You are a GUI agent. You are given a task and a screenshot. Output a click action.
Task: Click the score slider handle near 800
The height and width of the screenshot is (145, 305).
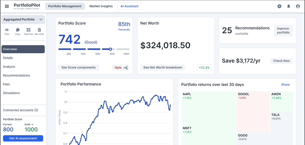[x=111, y=49]
